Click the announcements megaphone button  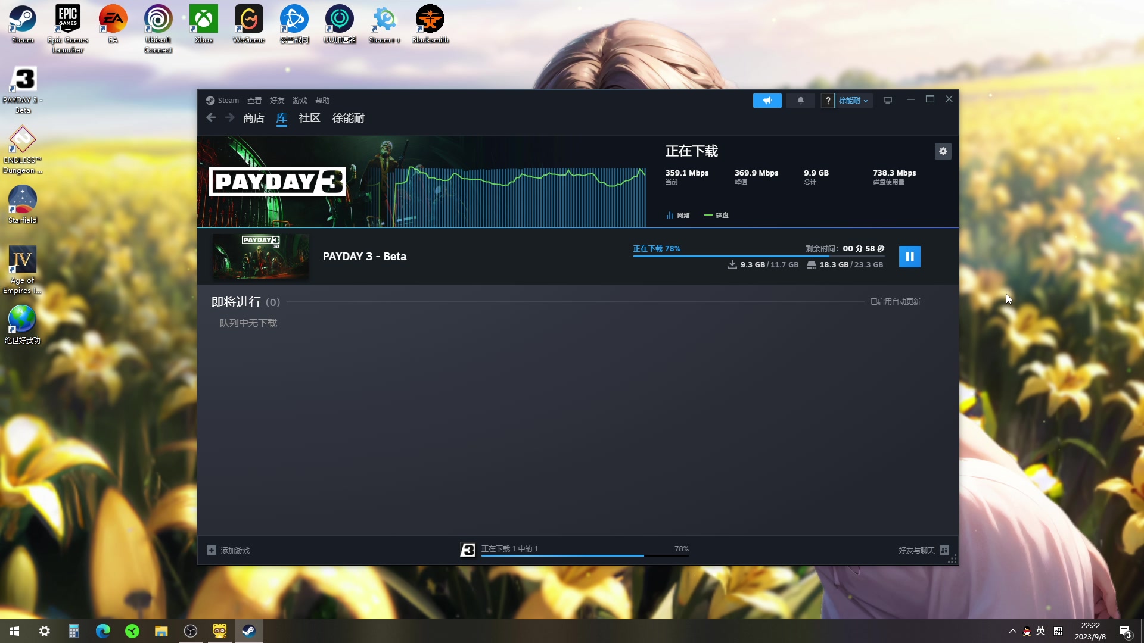(x=767, y=101)
